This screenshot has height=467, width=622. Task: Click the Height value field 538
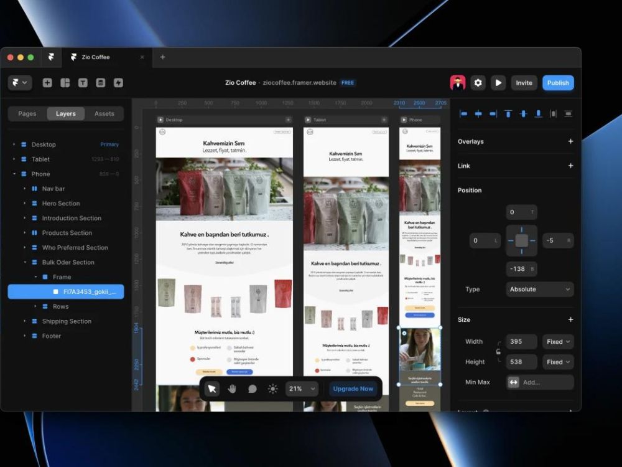(x=521, y=362)
